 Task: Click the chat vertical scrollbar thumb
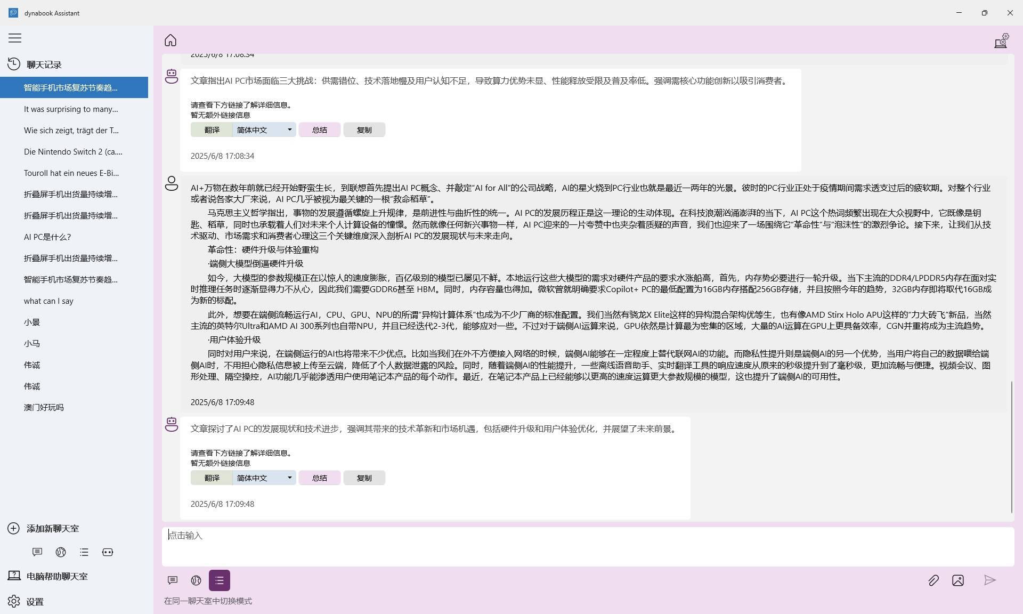point(1011,447)
